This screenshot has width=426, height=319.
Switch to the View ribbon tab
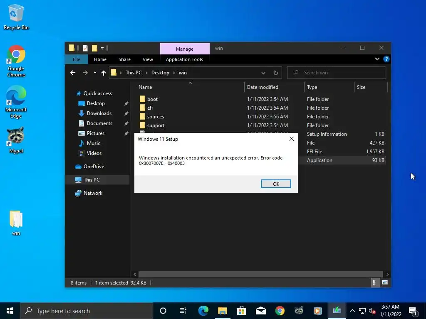(148, 59)
